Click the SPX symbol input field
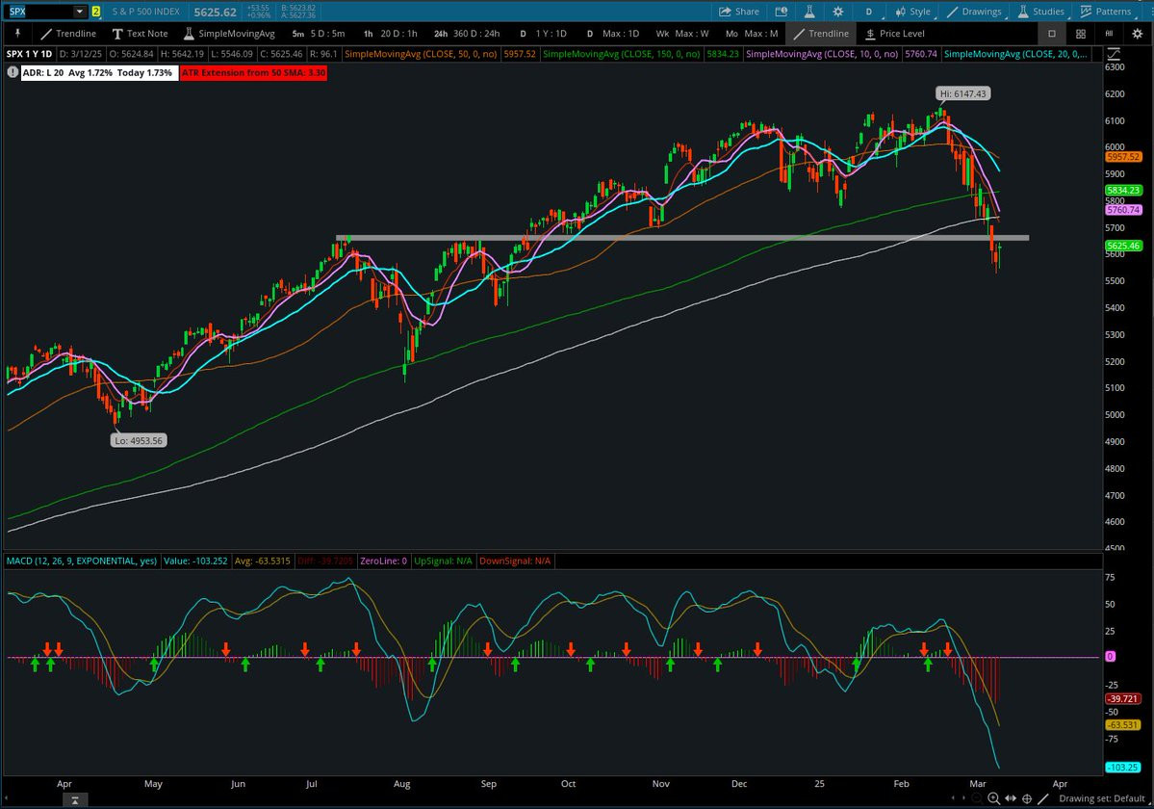 [x=40, y=12]
